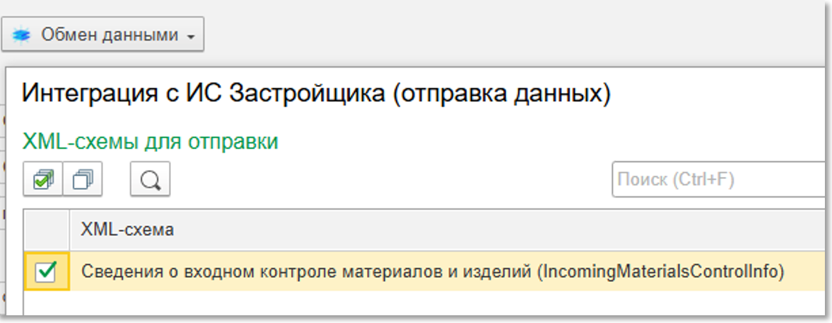Click the magnifier search icon
The width and height of the screenshot is (832, 323).
pos(150,180)
